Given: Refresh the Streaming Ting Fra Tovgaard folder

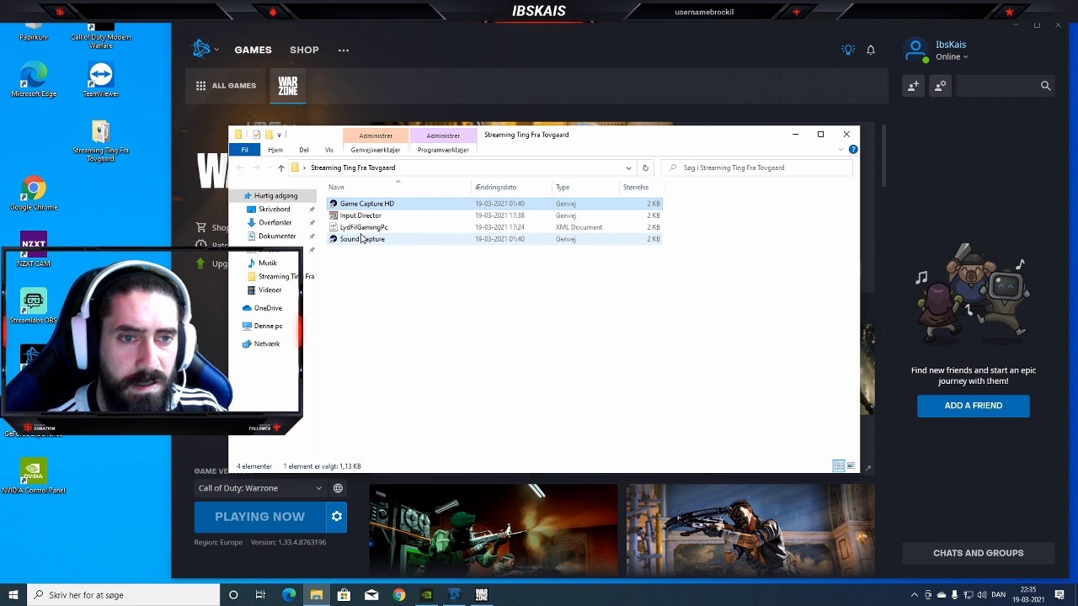Looking at the screenshot, I should point(645,167).
